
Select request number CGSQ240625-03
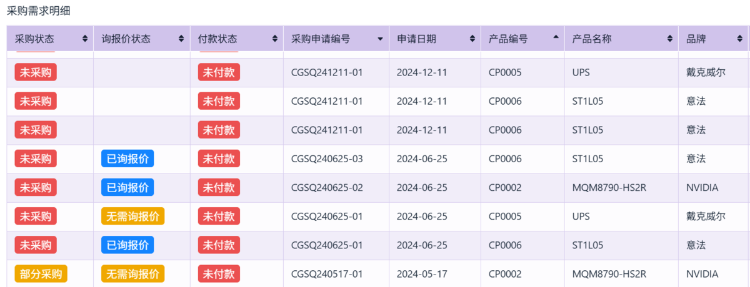click(x=327, y=159)
